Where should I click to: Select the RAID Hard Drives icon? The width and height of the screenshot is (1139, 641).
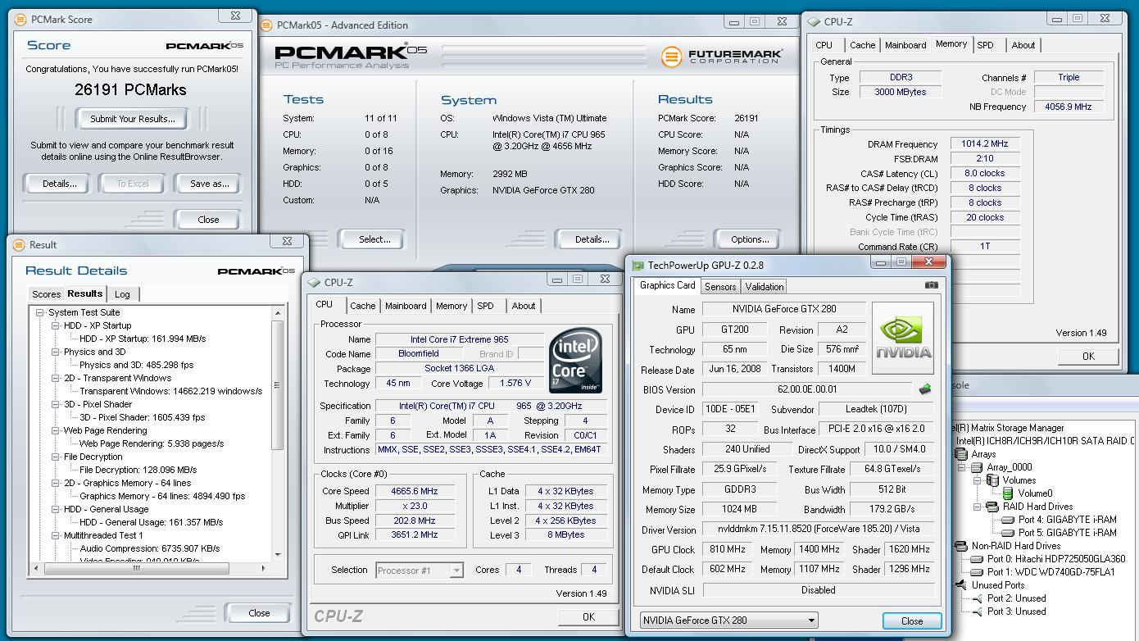(x=992, y=507)
